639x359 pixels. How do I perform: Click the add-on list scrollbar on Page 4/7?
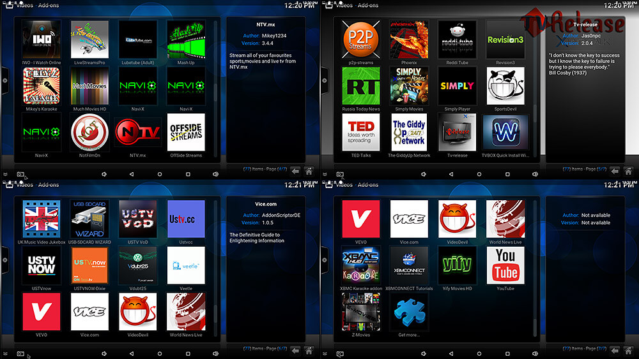pyautogui.click(x=215, y=88)
